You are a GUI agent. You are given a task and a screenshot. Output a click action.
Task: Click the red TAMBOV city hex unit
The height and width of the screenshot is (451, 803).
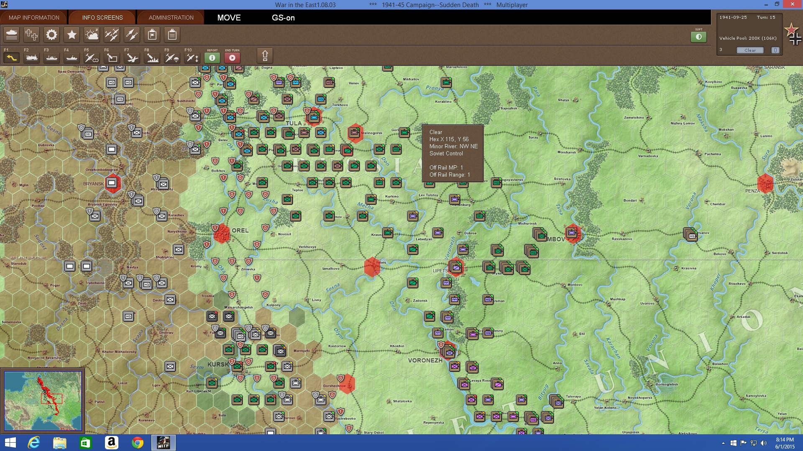[x=573, y=233]
